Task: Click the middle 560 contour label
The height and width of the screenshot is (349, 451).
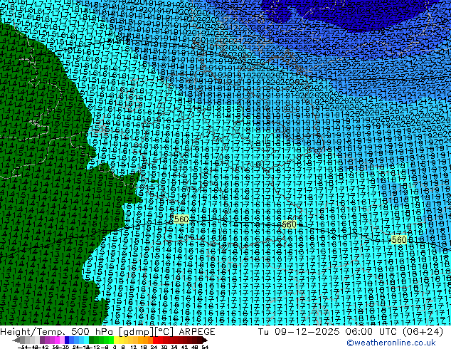Action: click(289, 224)
